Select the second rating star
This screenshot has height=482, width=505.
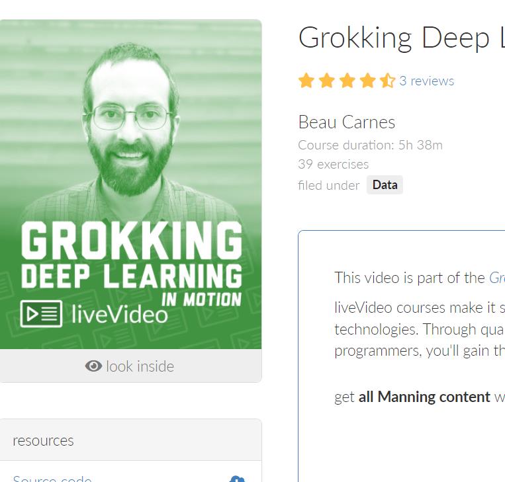(x=327, y=81)
